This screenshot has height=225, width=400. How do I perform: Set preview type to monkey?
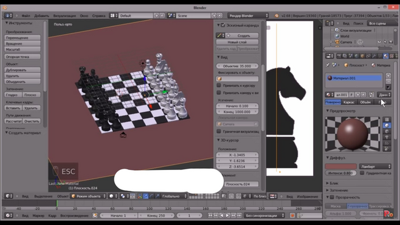pyautogui.click(x=387, y=137)
